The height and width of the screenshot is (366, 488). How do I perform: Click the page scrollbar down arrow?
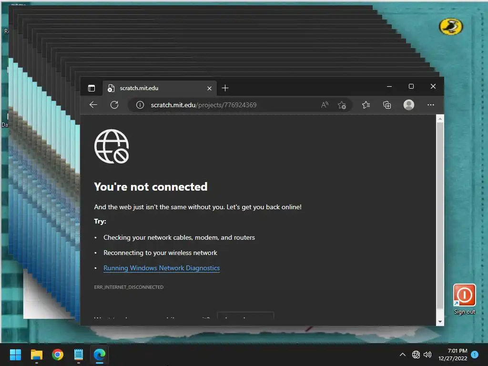click(x=440, y=322)
